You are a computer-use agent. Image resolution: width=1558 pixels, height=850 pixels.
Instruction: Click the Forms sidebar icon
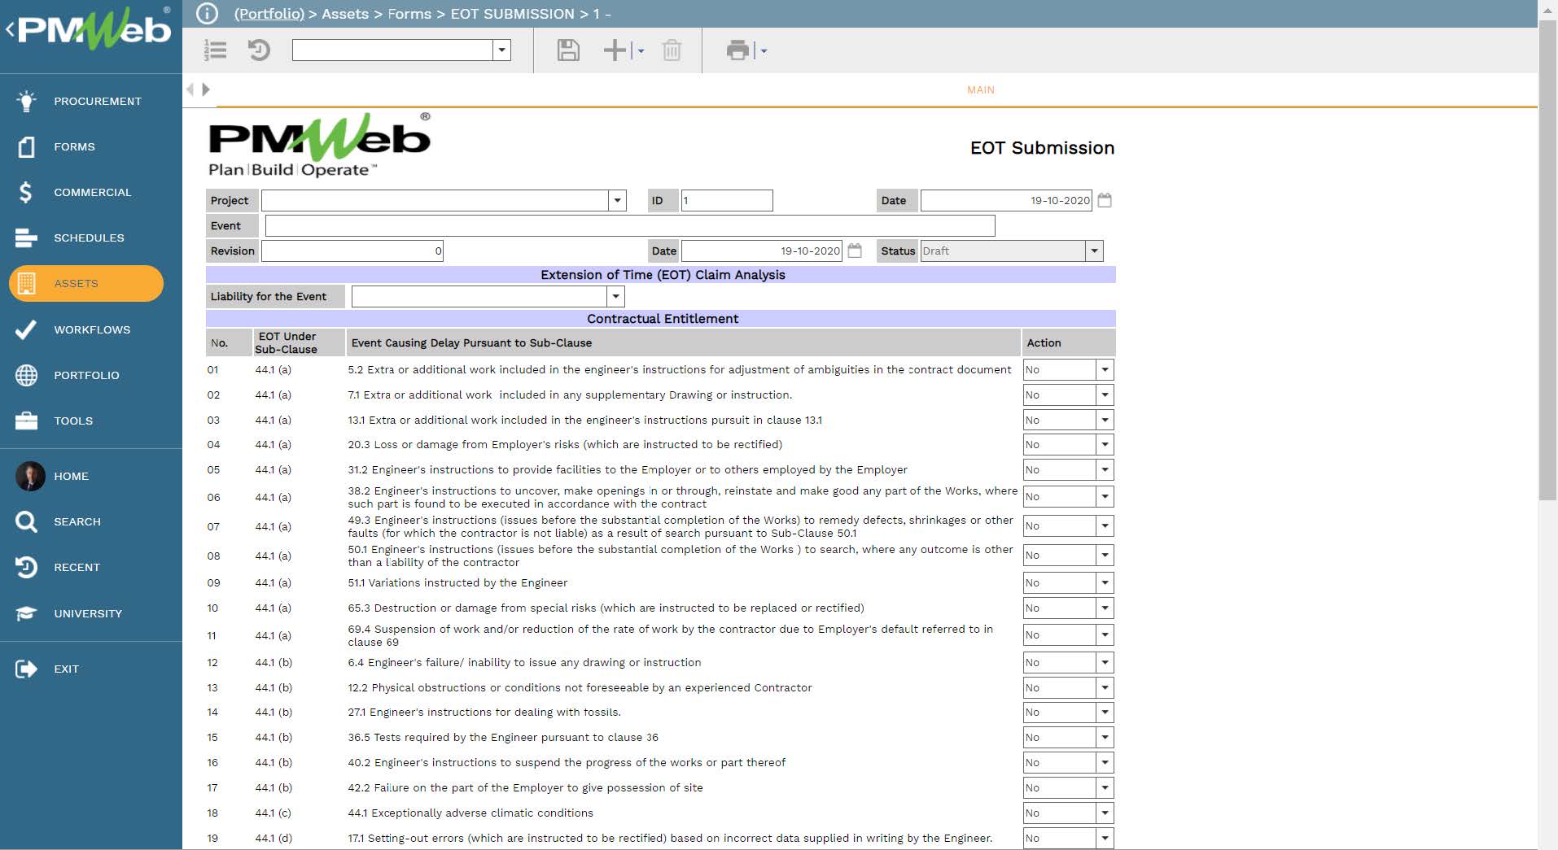point(26,146)
